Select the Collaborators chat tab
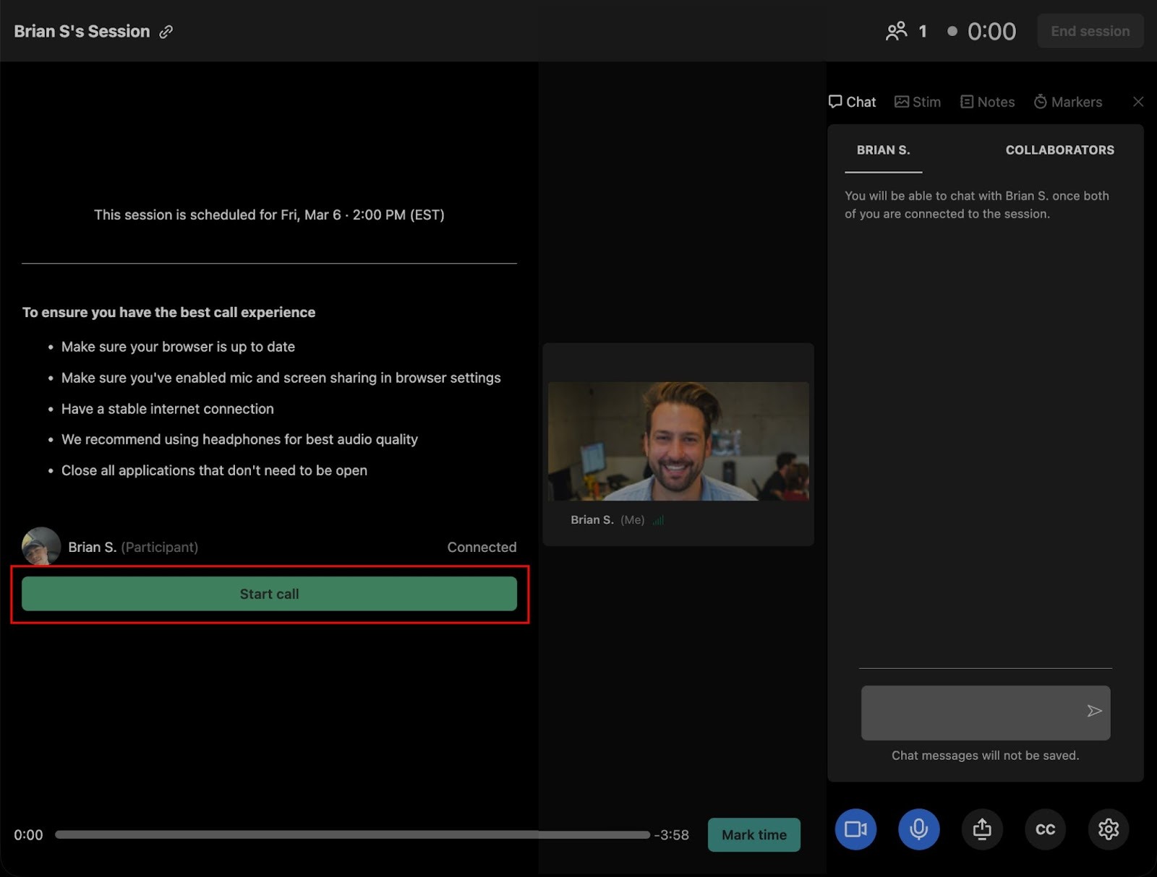Image resolution: width=1157 pixels, height=877 pixels. [x=1059, y=150]
